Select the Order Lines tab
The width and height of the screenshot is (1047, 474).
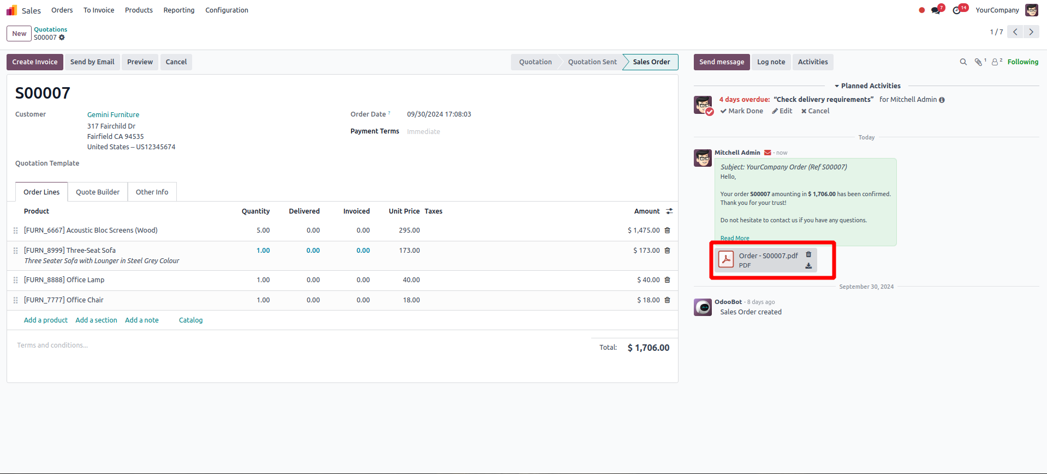[x=41, y=192]
